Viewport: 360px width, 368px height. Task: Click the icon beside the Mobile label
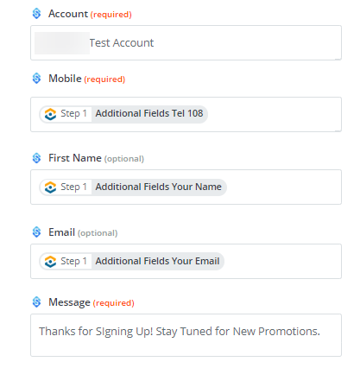tap(36, 79)
